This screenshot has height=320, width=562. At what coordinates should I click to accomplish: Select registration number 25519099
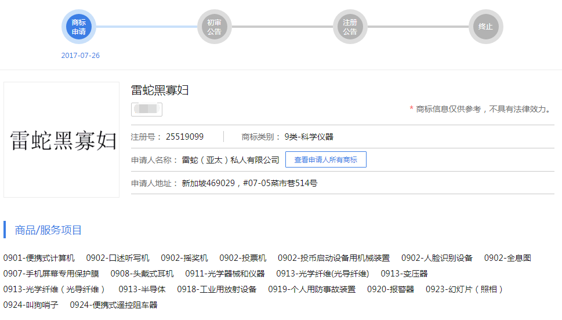[x=184, y=137]
